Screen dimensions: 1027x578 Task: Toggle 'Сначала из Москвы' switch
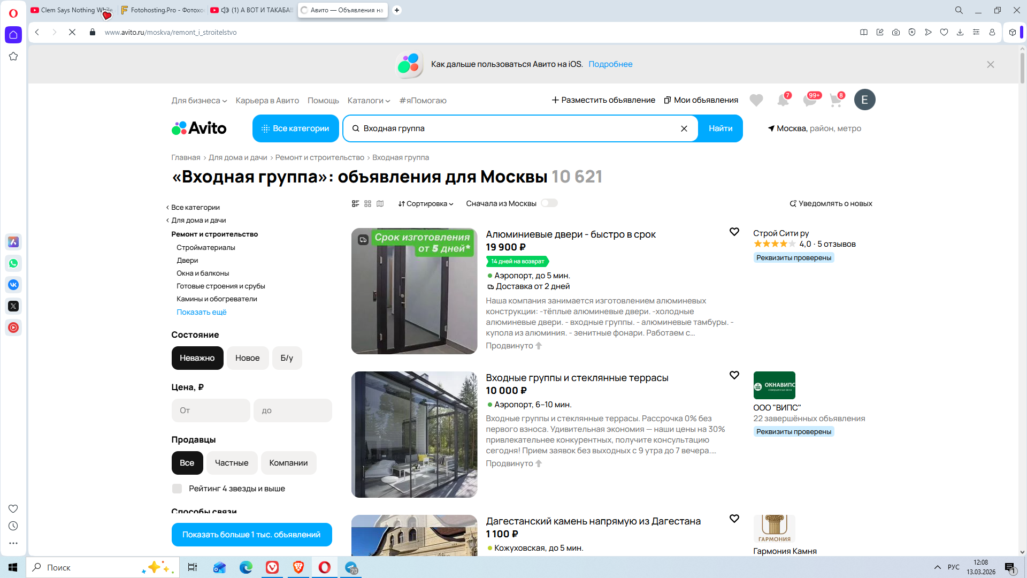coord(549,203)
